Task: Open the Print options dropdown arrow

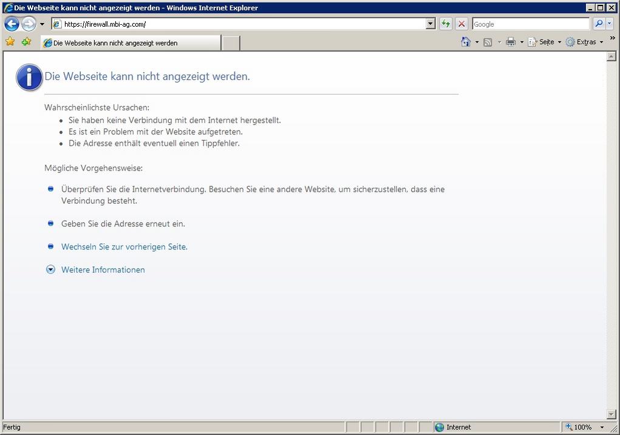Action: (x=522, y=42)
